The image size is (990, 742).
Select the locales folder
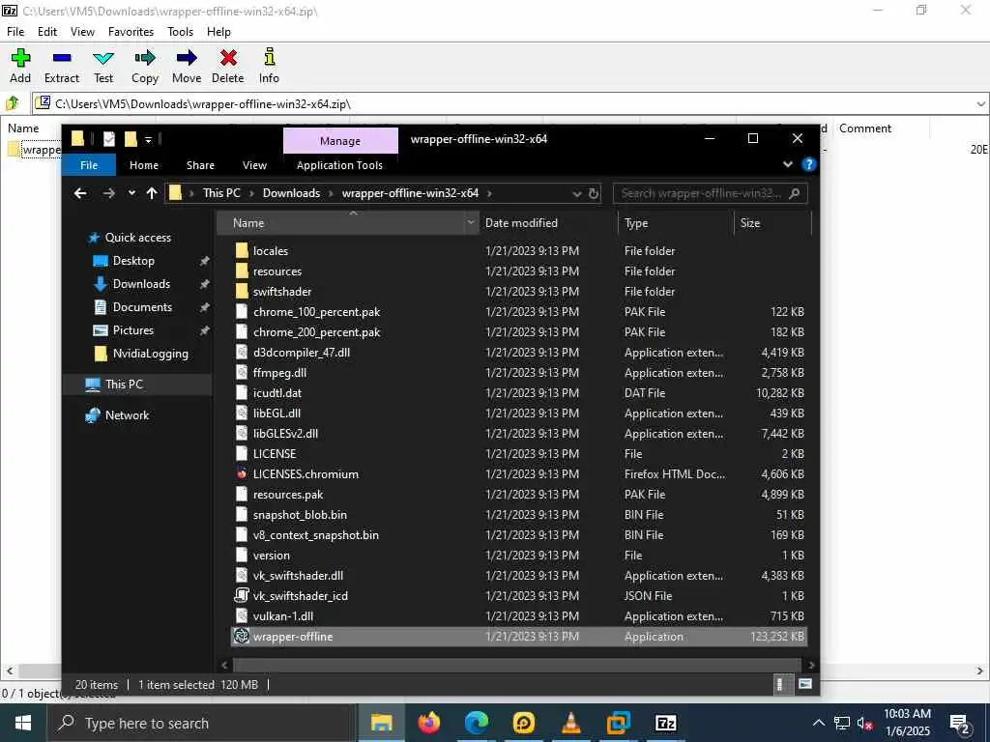271,251
